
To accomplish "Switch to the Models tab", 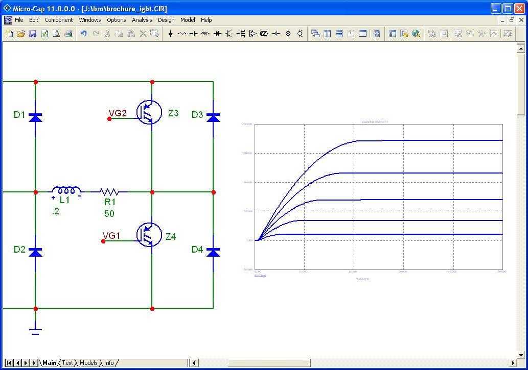I will tap(88, 363).
